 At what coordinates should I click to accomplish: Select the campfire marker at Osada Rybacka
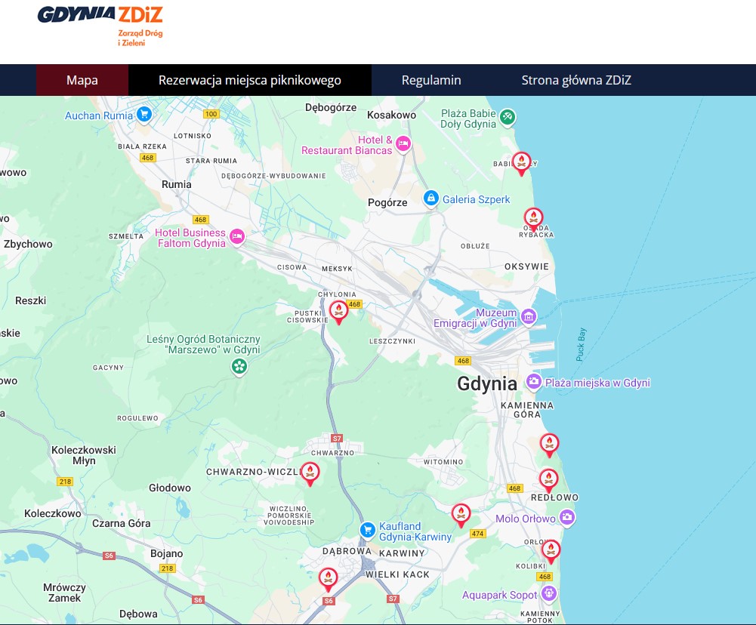[534, 218]
